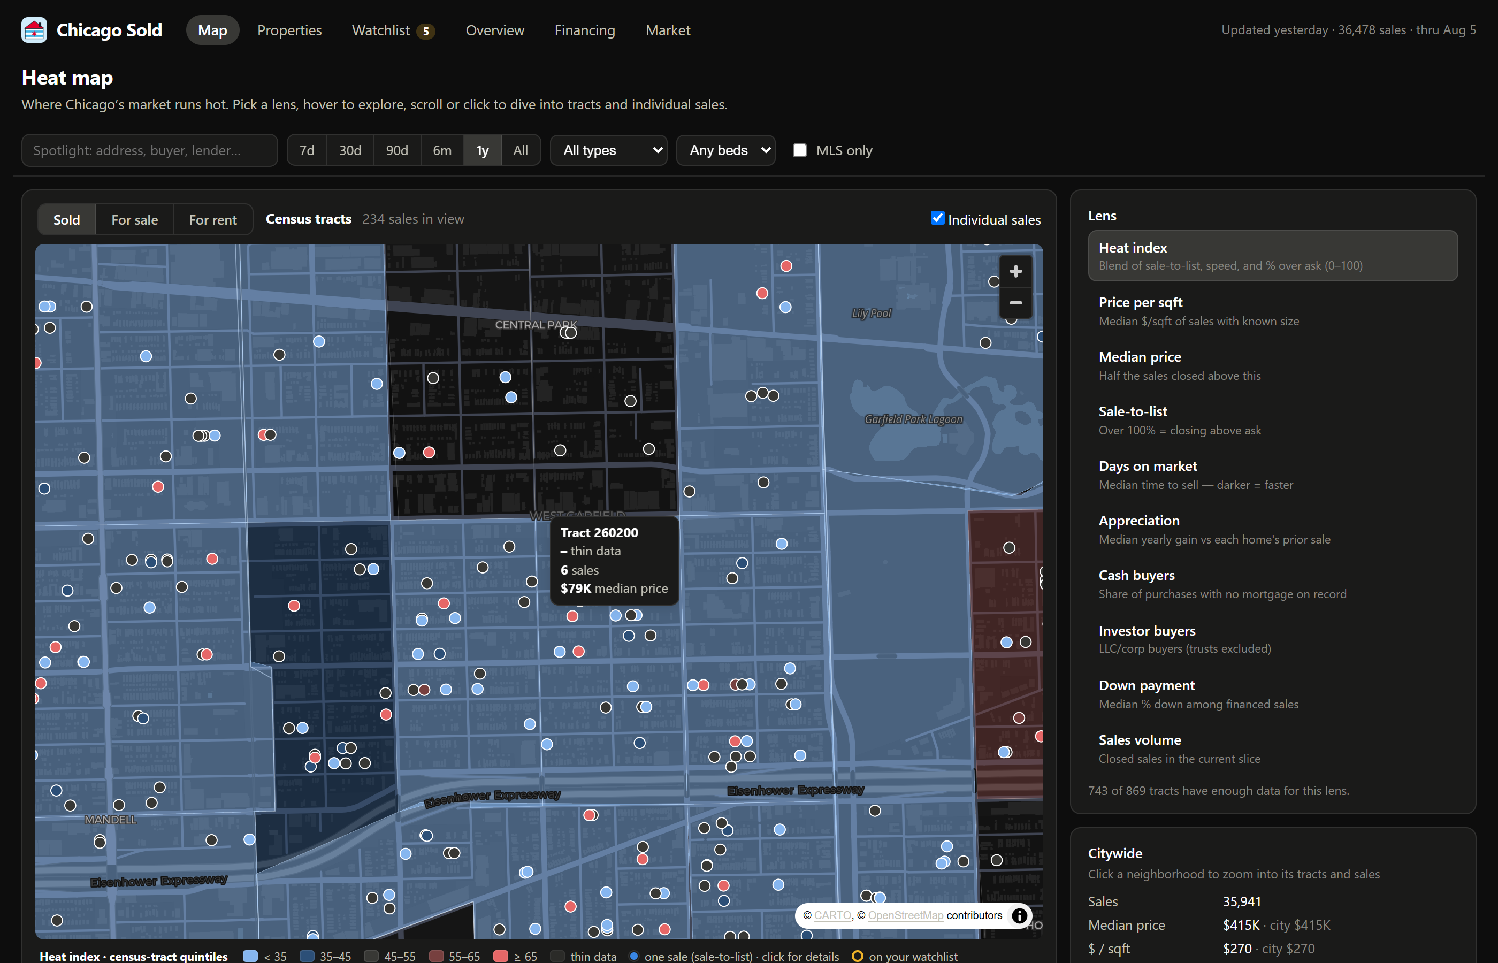This screenshot has width=1498, height=963.
Task: Zoom out with the map minus button
Action: [x=1015, y=303]
